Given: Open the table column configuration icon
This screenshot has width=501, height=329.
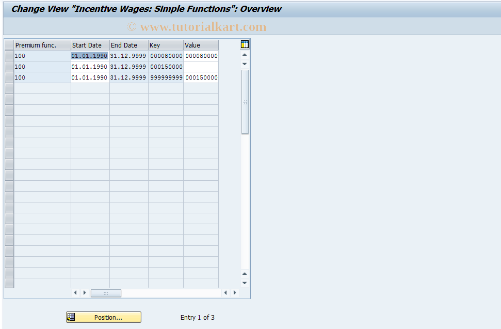Looking at the screenshot, I should 245,44.
